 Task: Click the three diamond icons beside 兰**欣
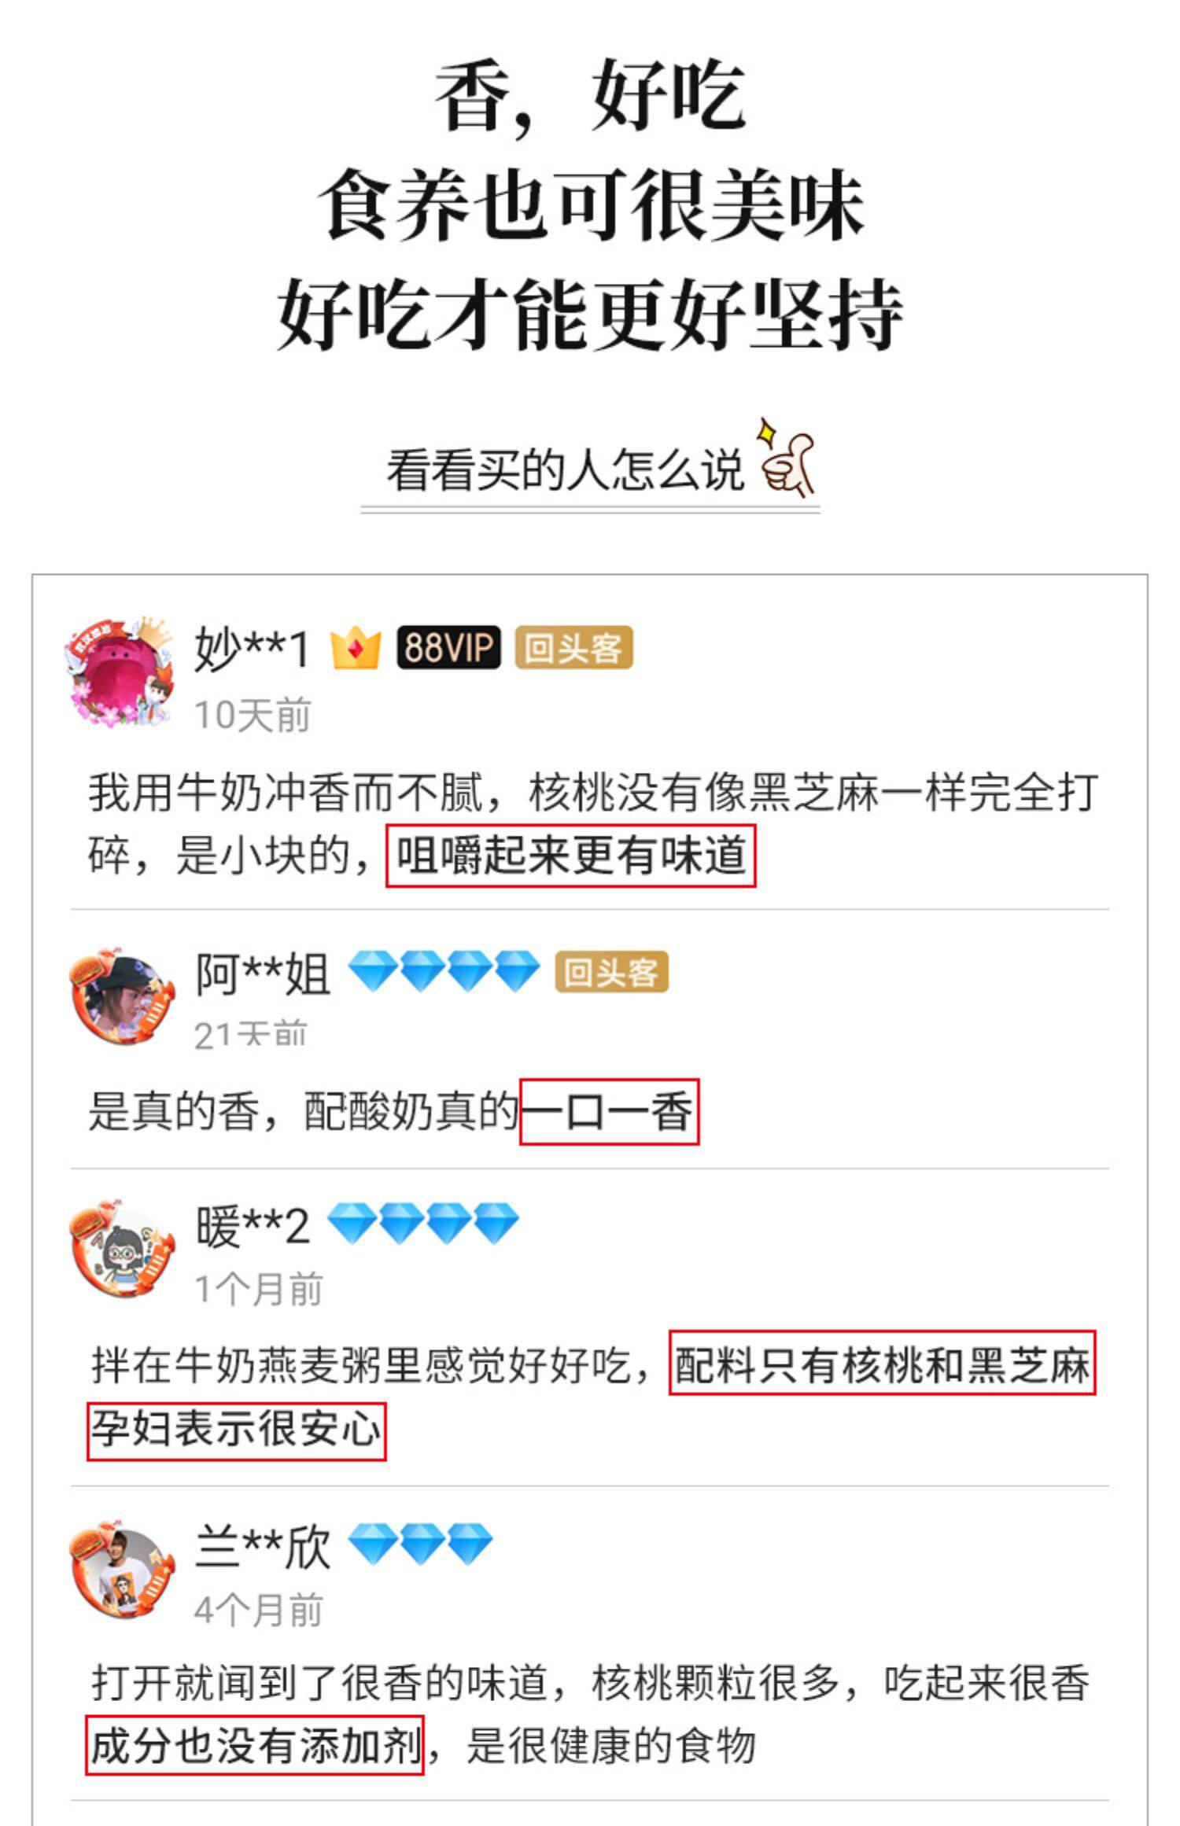420,1544
